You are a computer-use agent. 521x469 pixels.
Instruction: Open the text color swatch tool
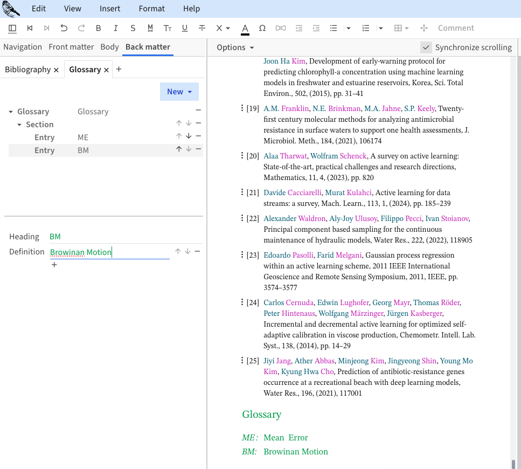click(245, 28)
